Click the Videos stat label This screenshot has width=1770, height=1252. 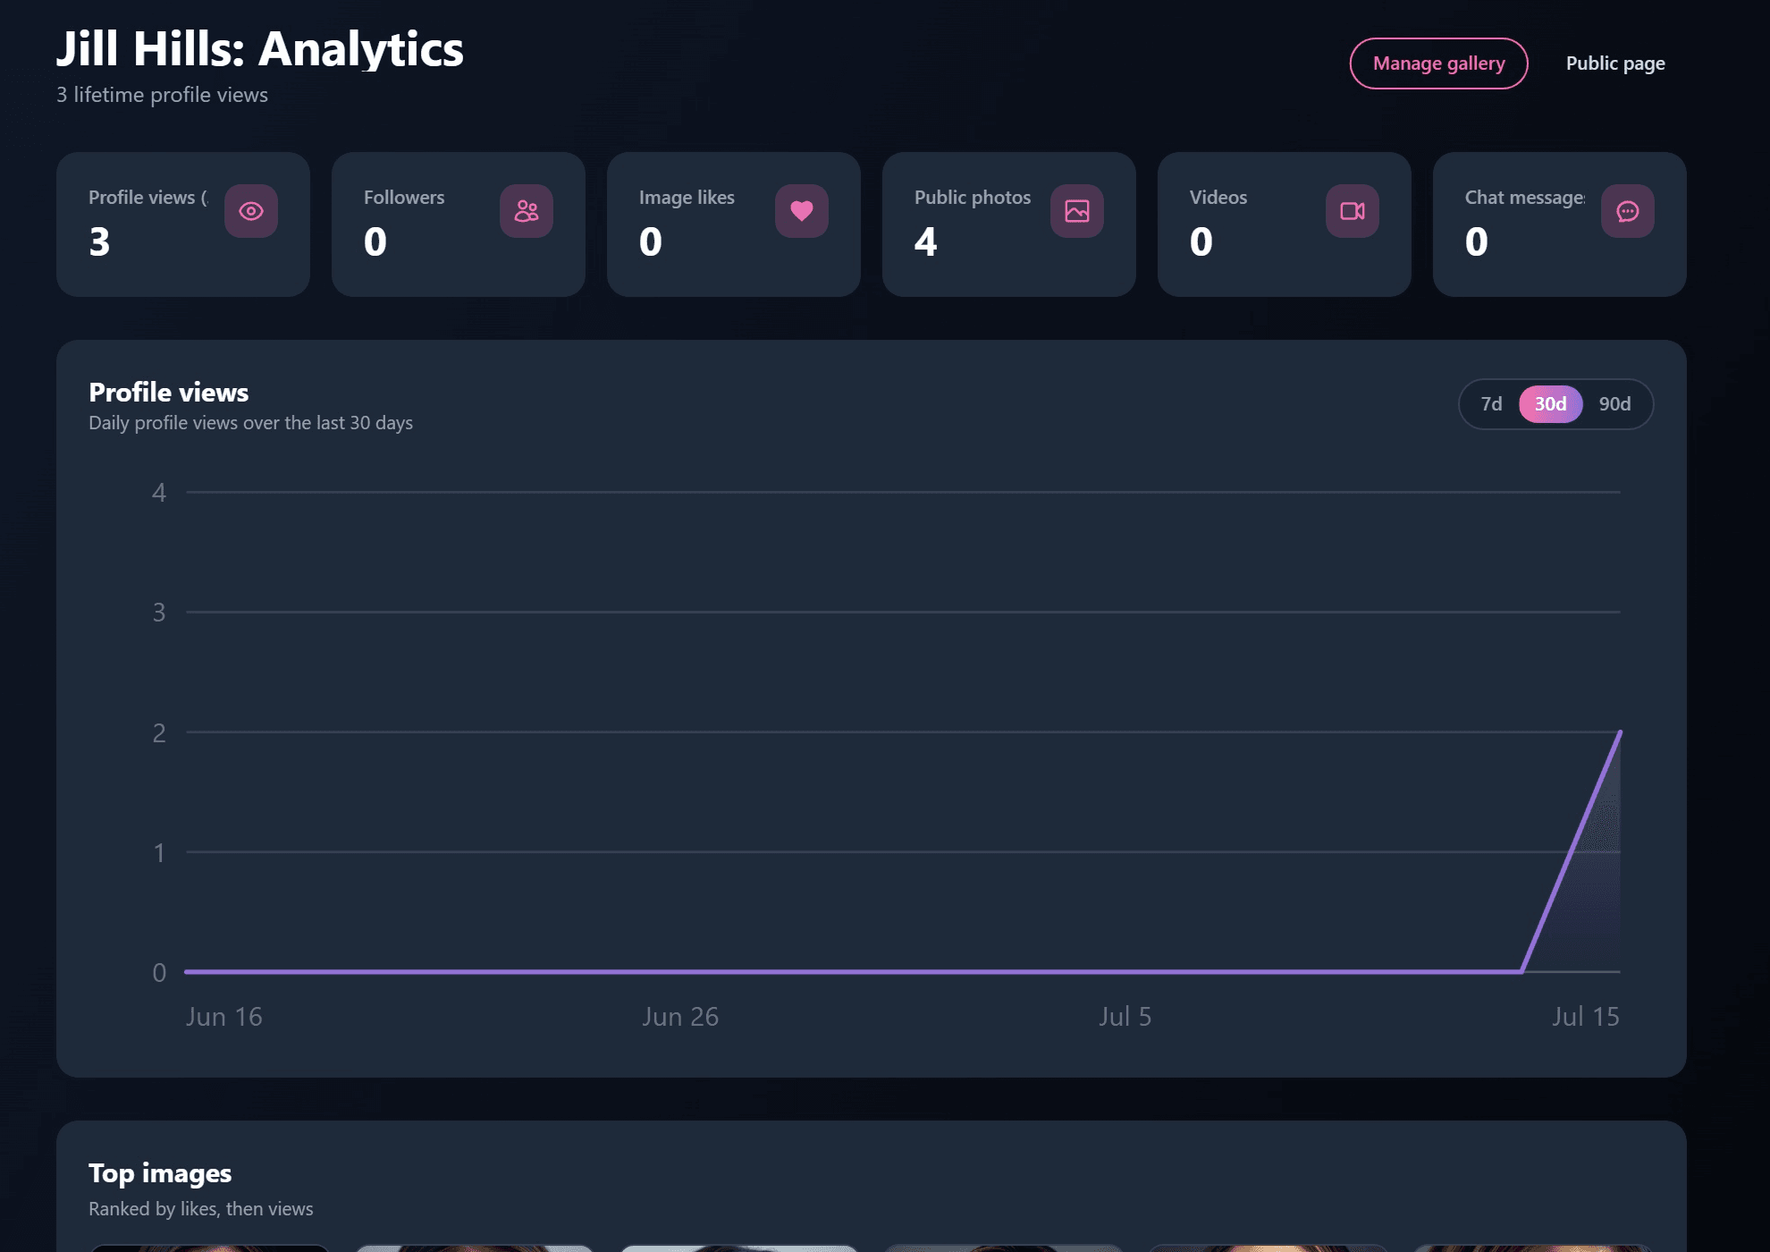point(1218,198)
